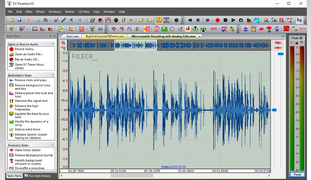This screenshot has width=311, height=180.
Task: Click the Click filter icon
Action: [x=22, y=29]
